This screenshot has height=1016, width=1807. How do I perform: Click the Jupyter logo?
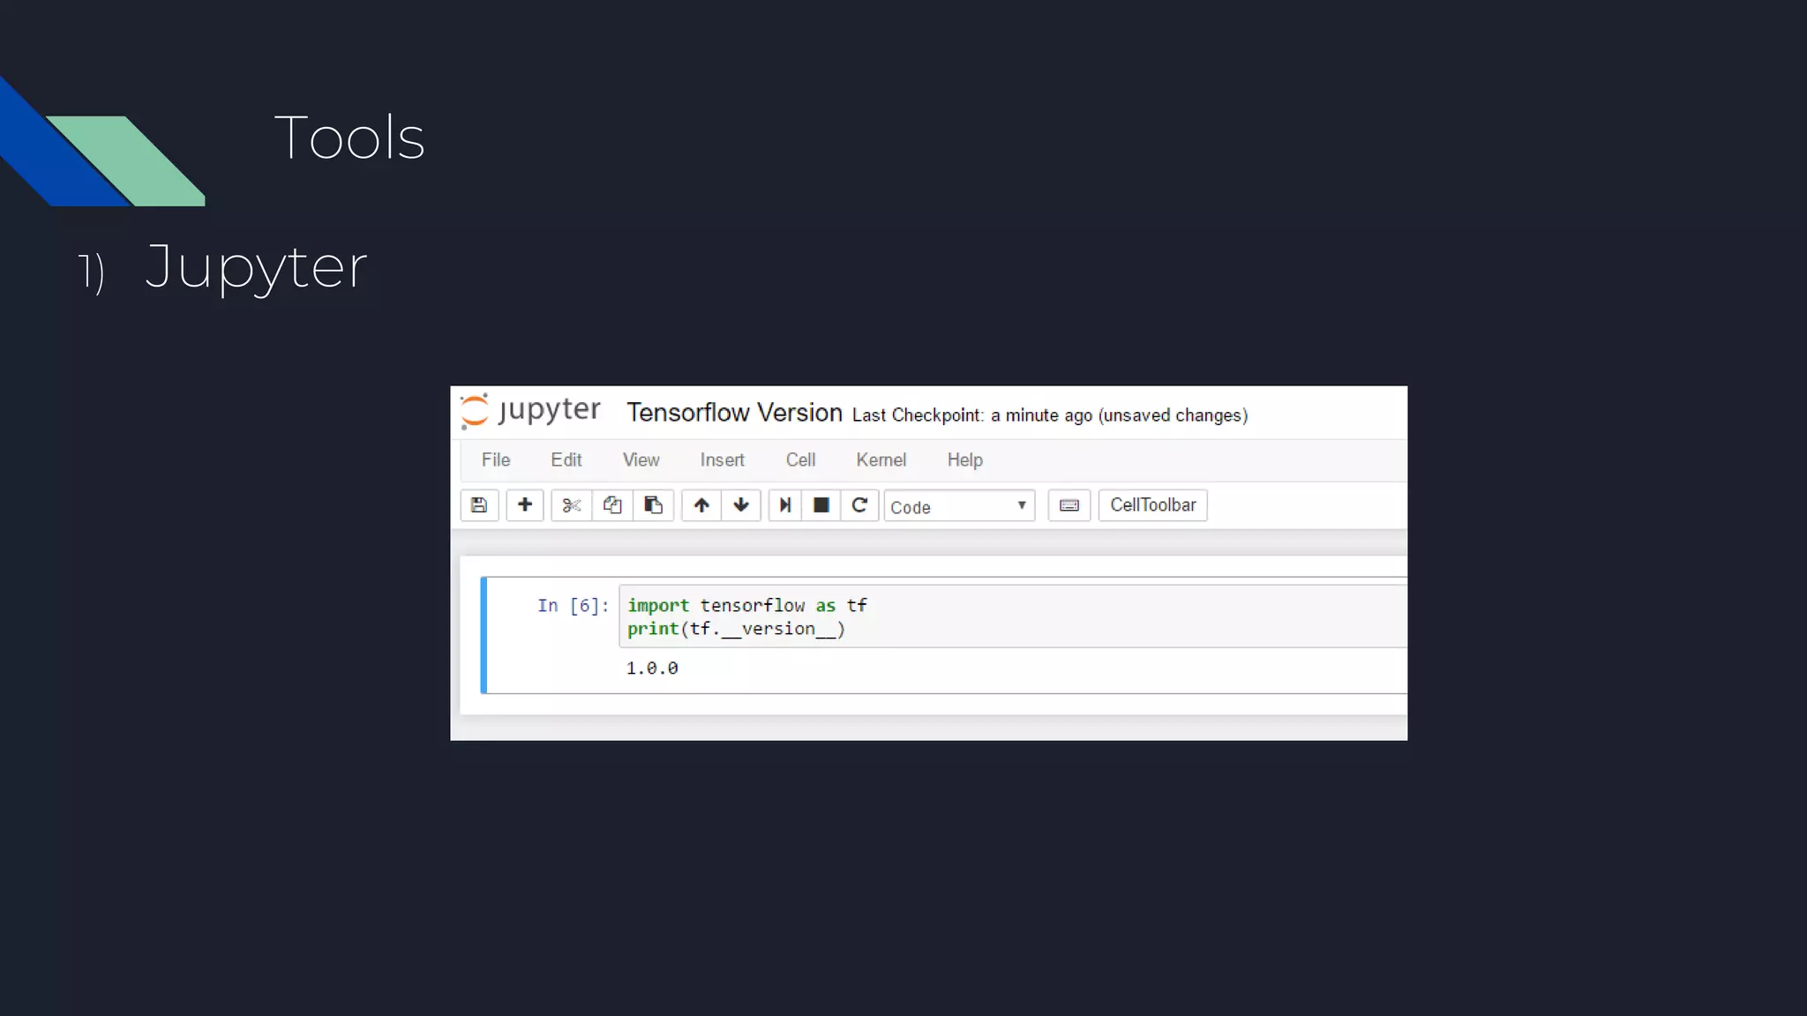pyautogui.click(x=530, y=411)
